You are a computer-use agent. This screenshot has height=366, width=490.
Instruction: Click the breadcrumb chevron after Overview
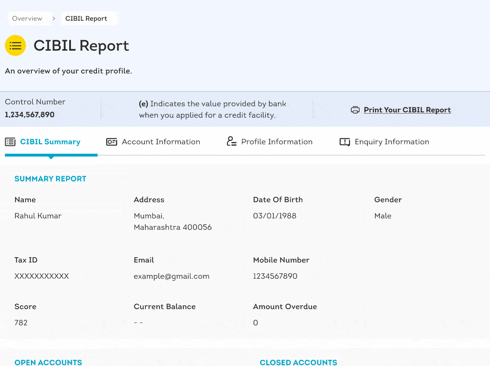[54, 19]
